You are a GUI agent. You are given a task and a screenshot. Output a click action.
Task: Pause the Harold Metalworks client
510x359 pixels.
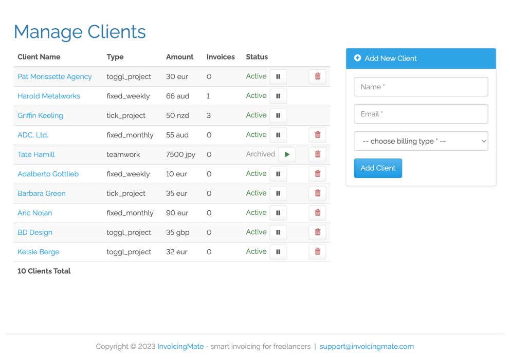tap(278, 96)
